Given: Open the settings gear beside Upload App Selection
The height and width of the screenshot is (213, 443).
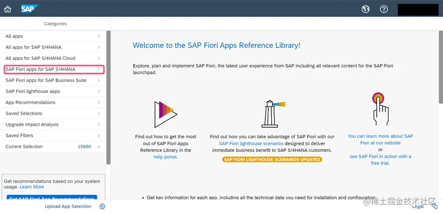Looking at the screenshot, I should (x=102, y=207).
